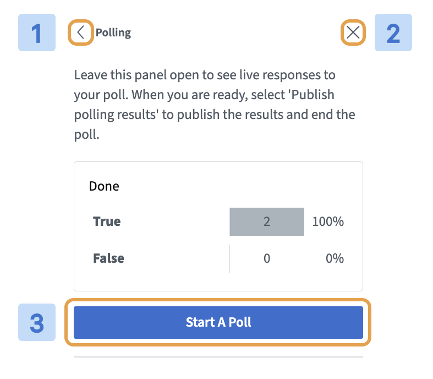Click the 0% value for False
The width and height of the screenshot is (433, 379).
click(335, 258)
